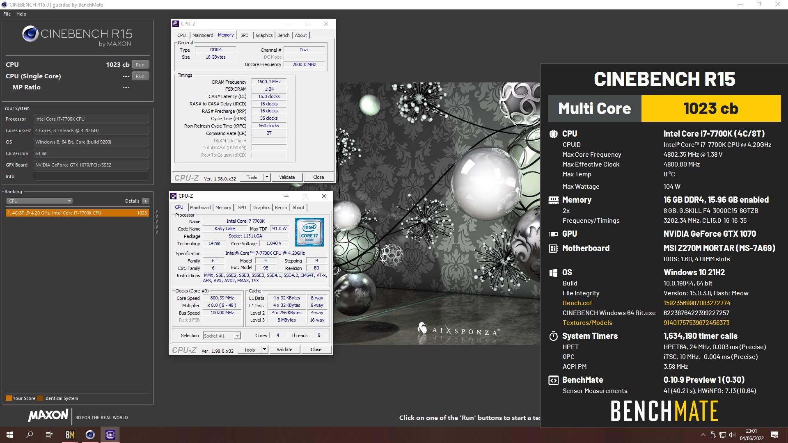Switch to Mainboard tab in lower CPU-Z
The width and height of the screenshot is (788, 443).
coord(200,208)
